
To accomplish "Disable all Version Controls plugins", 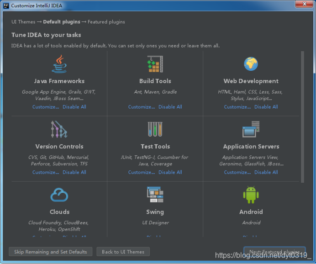I will pyautogui.click(x=74, y=172).
